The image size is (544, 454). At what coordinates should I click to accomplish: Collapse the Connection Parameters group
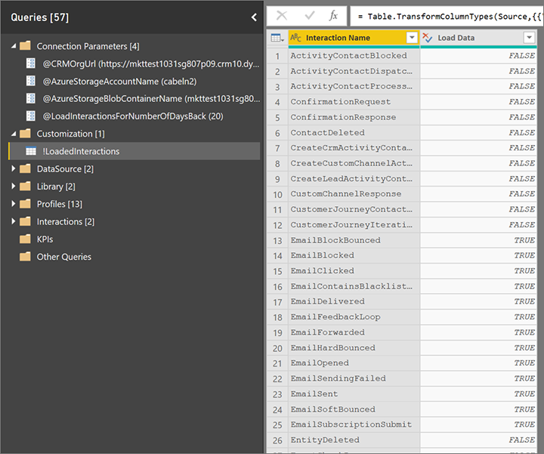pos(14,46)
